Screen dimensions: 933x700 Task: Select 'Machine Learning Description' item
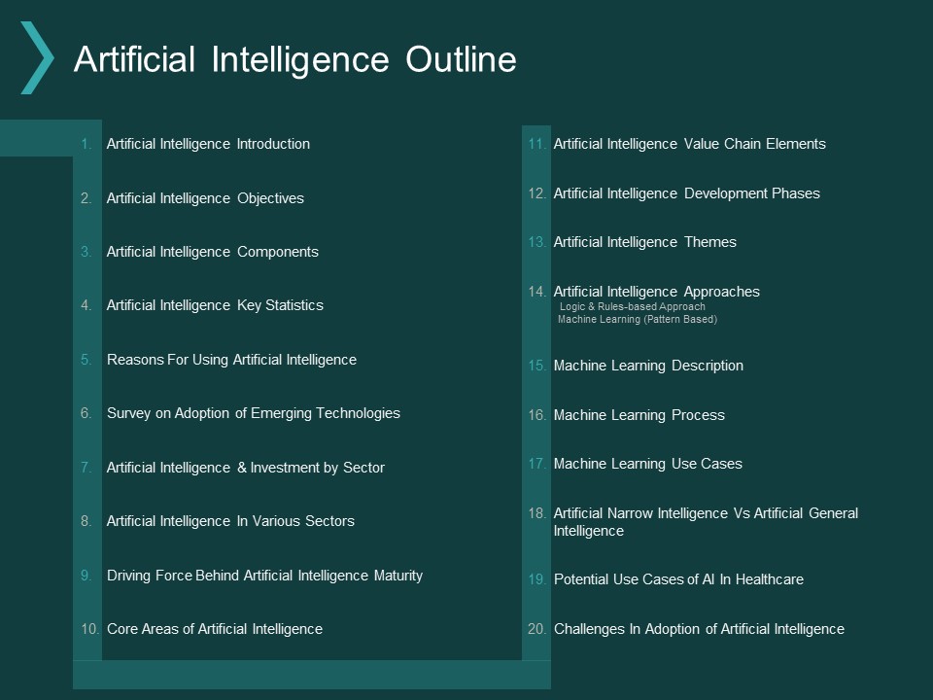(648, 366)
